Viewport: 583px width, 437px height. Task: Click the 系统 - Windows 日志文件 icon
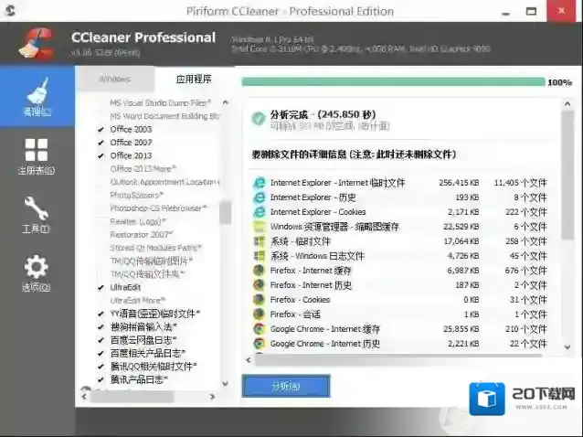pos(260,256)
